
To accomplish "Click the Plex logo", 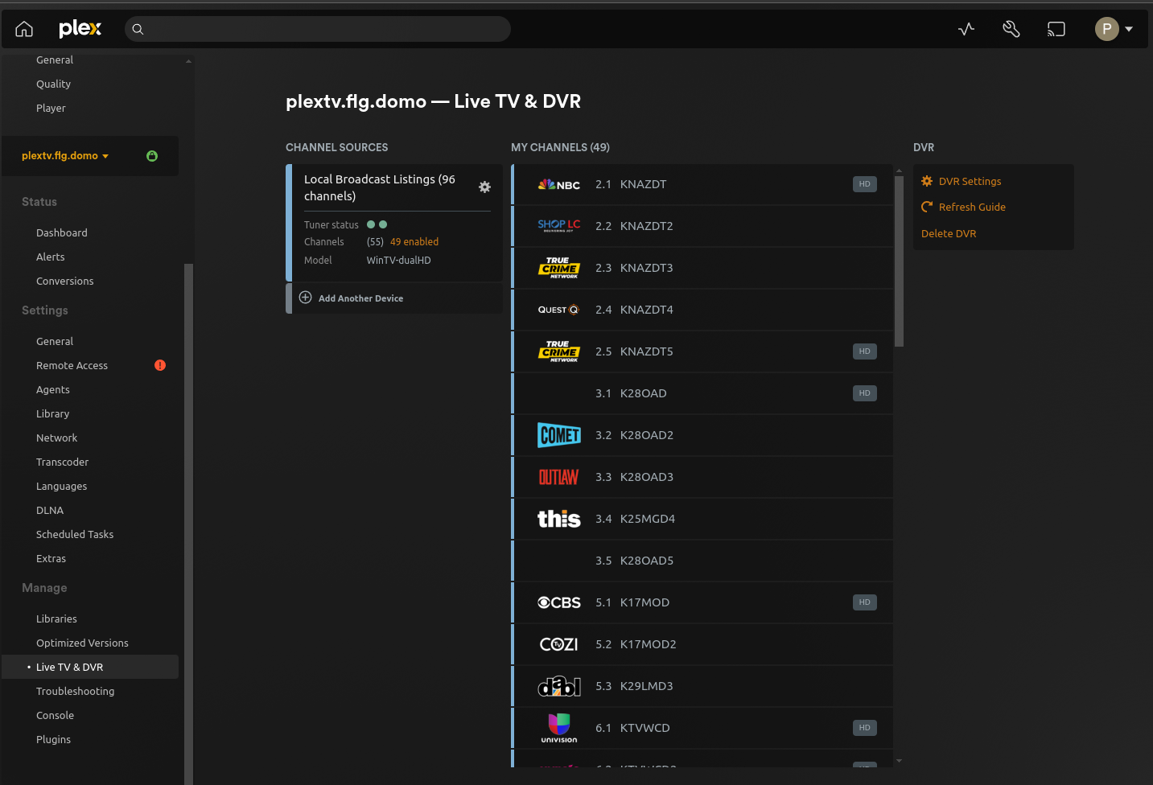I will click(x=80, y=29).
